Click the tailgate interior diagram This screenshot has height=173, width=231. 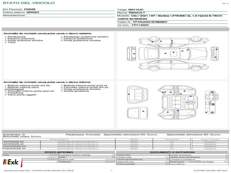click(137, 113)
